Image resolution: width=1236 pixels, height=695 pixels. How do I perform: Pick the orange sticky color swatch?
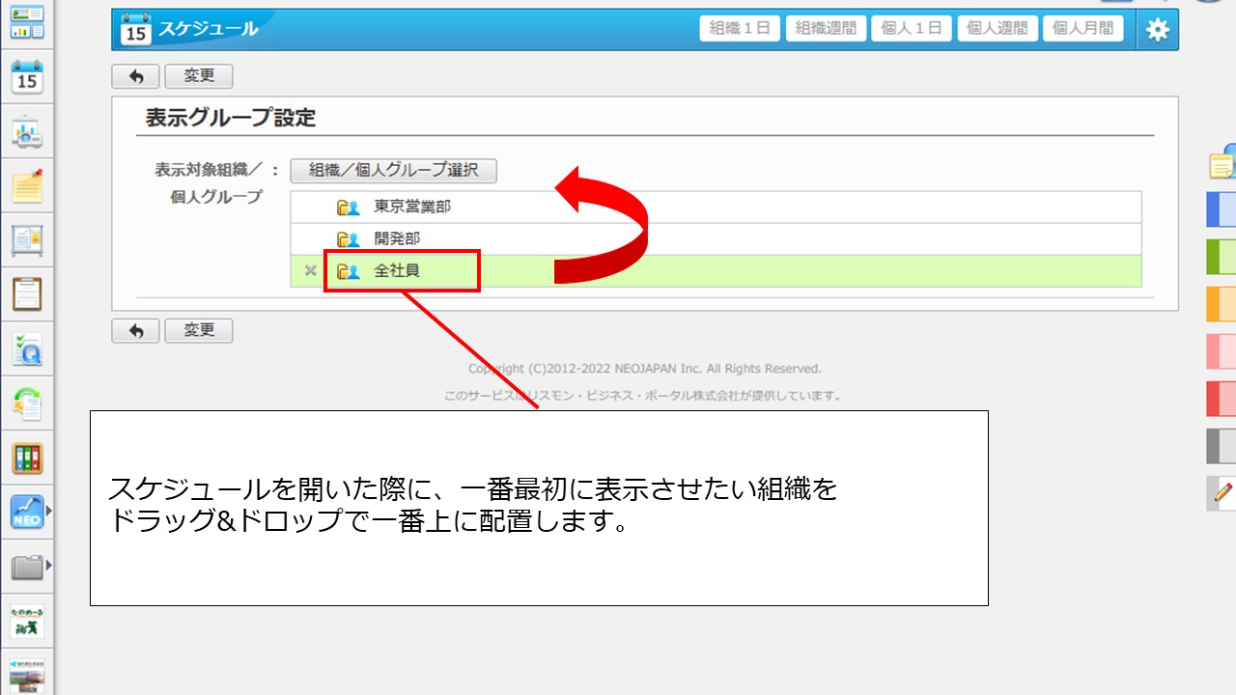[x=1222, y=303]
